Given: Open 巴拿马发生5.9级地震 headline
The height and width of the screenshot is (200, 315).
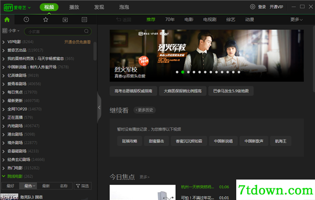Looking at the screenshot, I should point(231,91).
